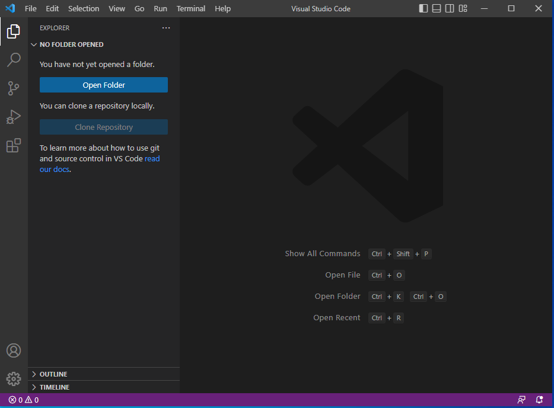This screenshot has width=554, height=408.
Task: Open the Extensions view icon
Action: coord(14,145)
